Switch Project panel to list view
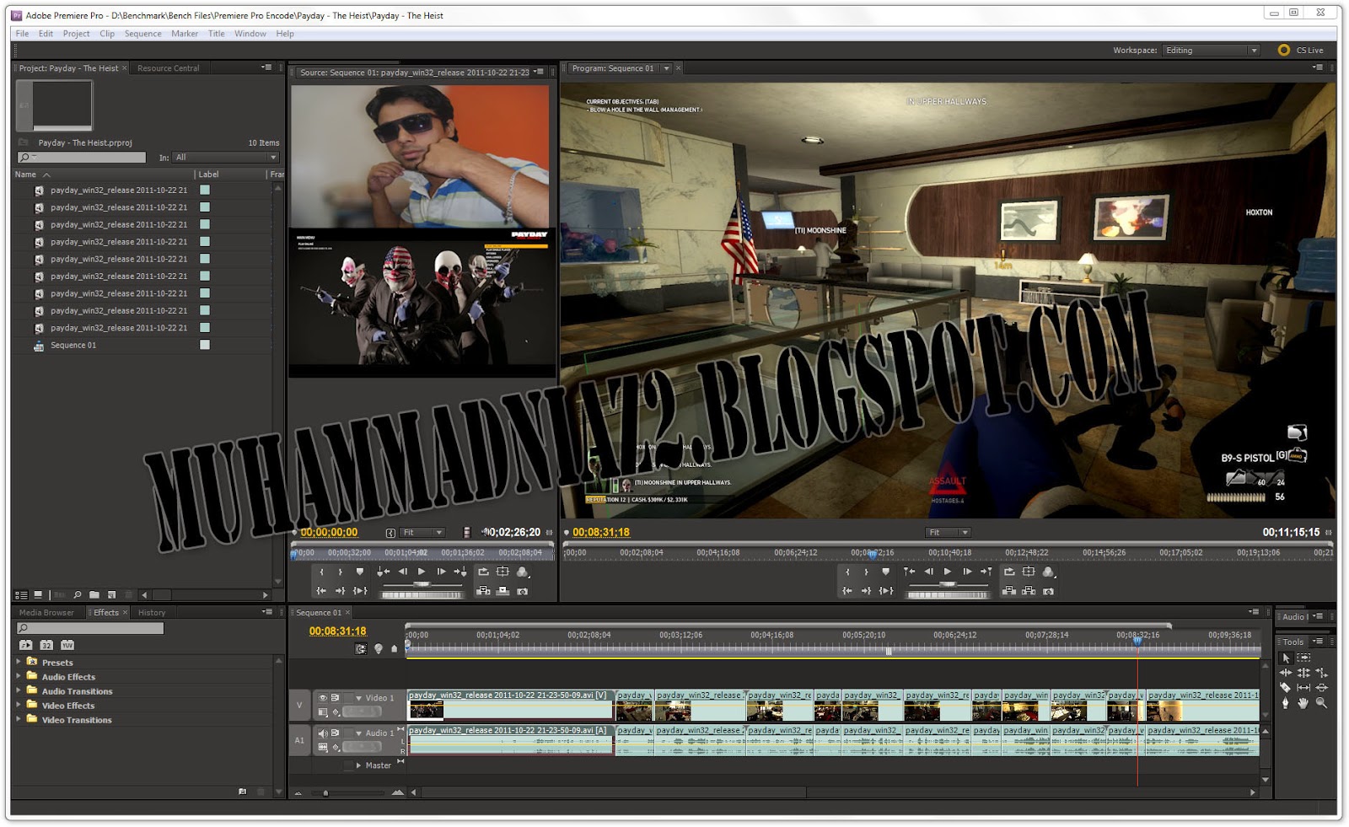The width and height of the screenshot is (1349, 827). 21,594
